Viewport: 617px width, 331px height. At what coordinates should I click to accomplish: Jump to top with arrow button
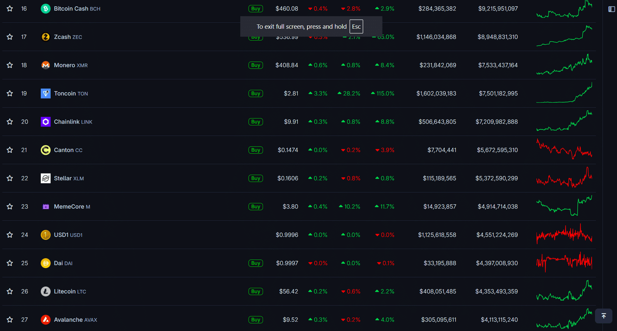click(604, 316)
